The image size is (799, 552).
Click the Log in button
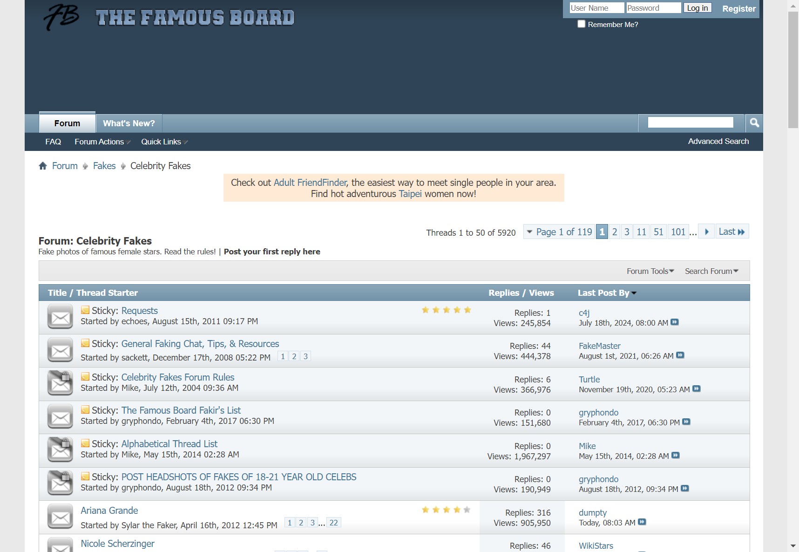(697, 7)
